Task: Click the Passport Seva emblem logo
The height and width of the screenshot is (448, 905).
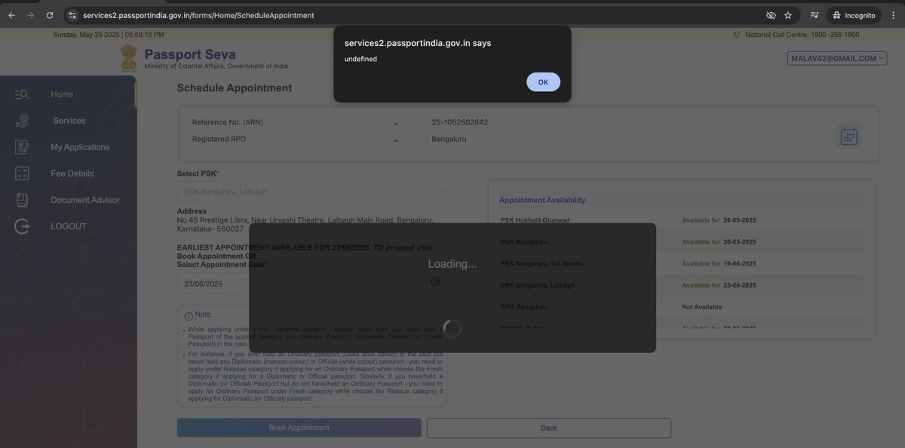Action: (129, 58)
